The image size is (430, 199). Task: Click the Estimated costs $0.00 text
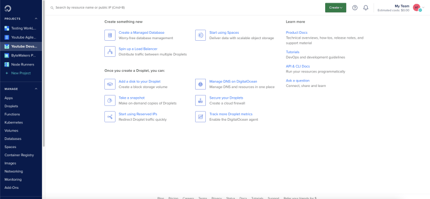coord(393,10)
